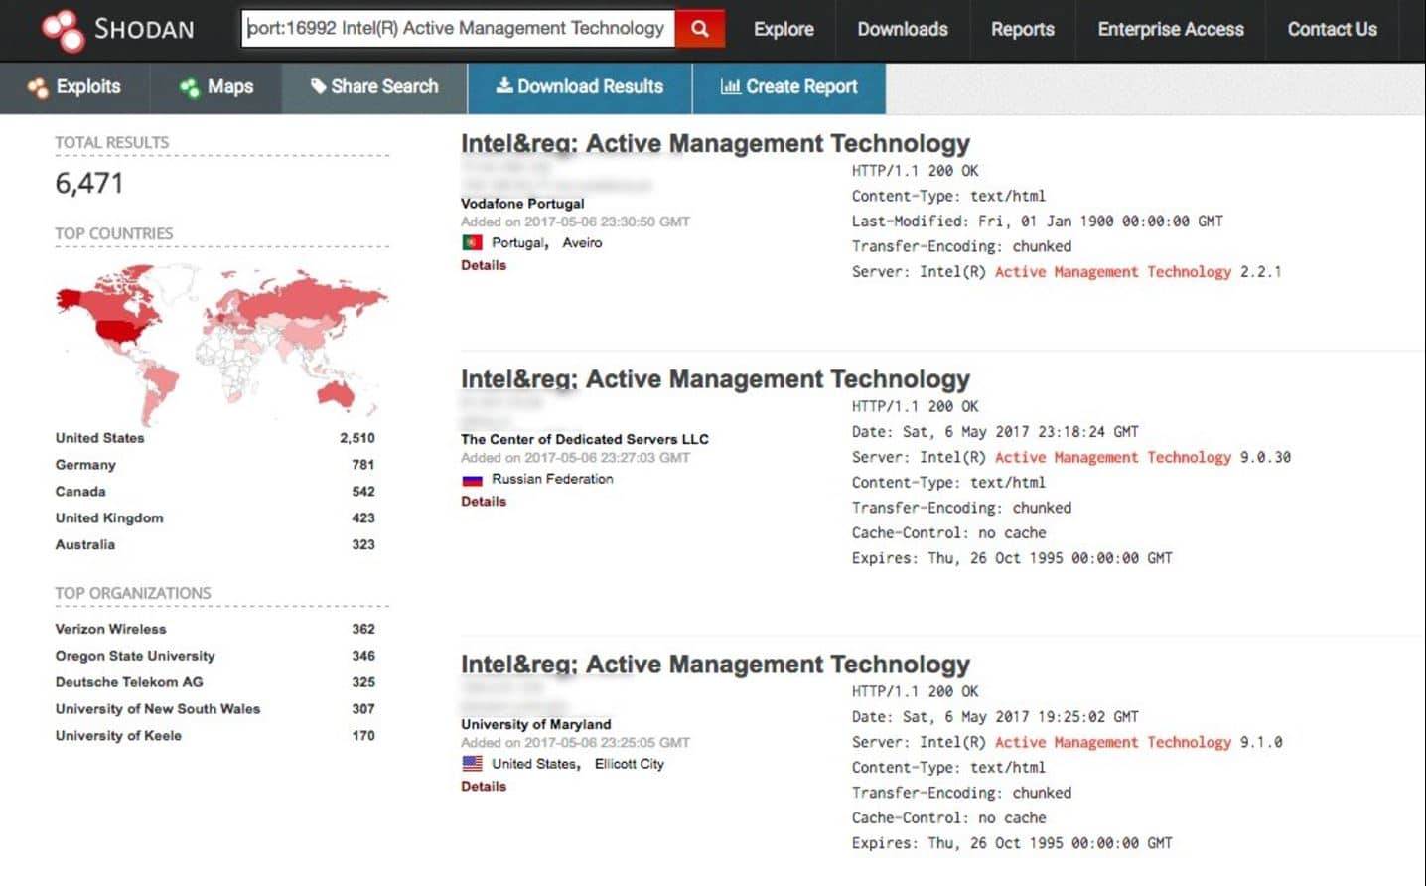Click the red search magnifier button
Viewport: 1426px width, 886px height.
click(700, 29)
